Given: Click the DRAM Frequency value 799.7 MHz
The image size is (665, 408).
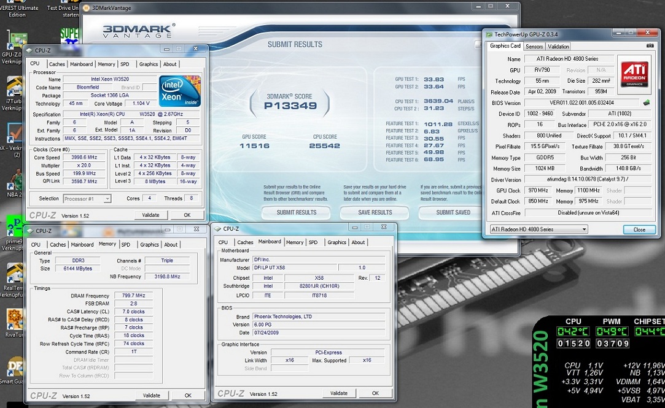Looking at the screenshot, I should pyautogui.click(x=134, y=296).
